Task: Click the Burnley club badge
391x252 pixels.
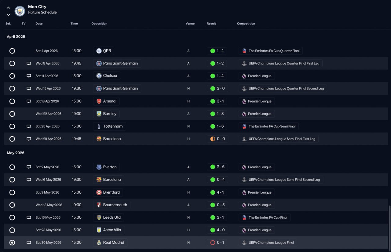Action: [x=99, y=114]
